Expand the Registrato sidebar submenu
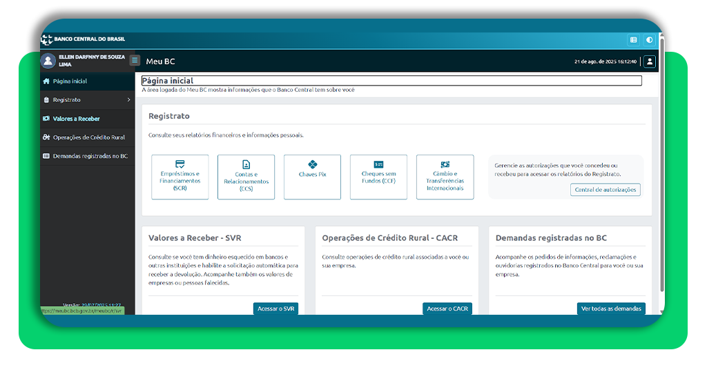The width and height of the screenshot is (707, 370). tap(86, 100)
